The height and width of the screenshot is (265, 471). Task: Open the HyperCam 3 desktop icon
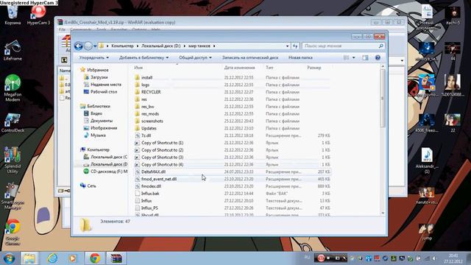tap(38, 15)
